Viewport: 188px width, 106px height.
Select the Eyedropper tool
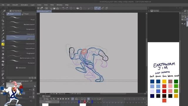click(3, 34)
